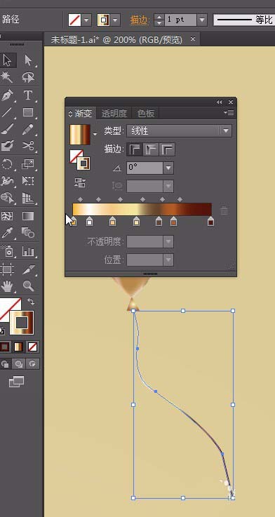Select the Column Graph tool

(28, 251)
